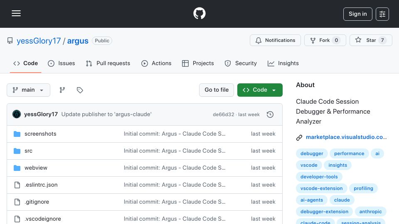
Task: View branches via the branch icon
Action: [x=62, y=90]
